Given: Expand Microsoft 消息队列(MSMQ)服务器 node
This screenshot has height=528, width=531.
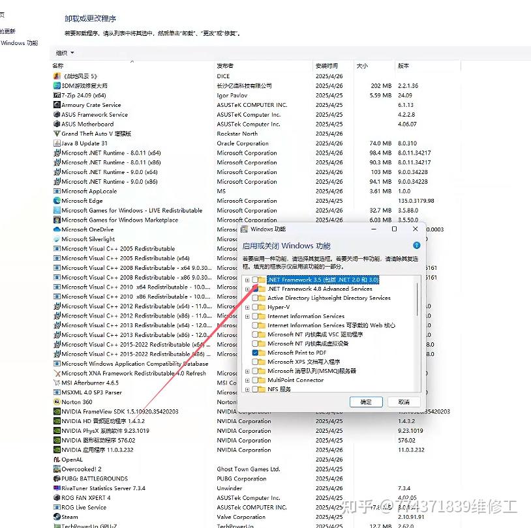Looking at the screenshot, I should pyautogui.click(x=247, y=372).
